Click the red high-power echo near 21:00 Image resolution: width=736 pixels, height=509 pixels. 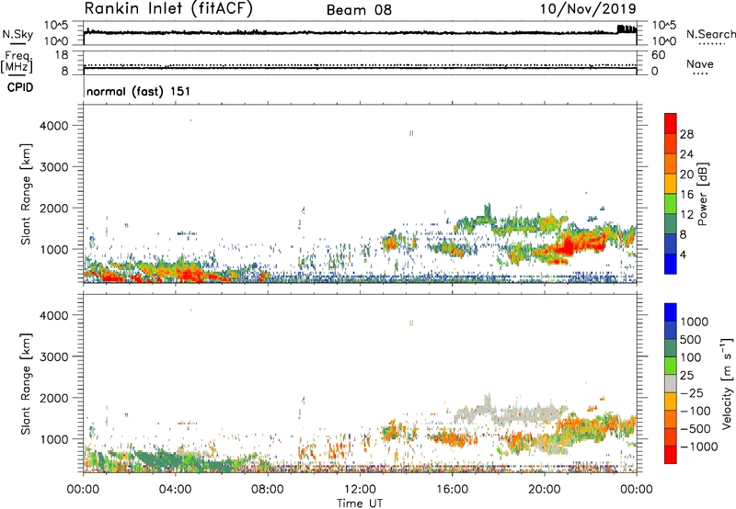point(569,244)
